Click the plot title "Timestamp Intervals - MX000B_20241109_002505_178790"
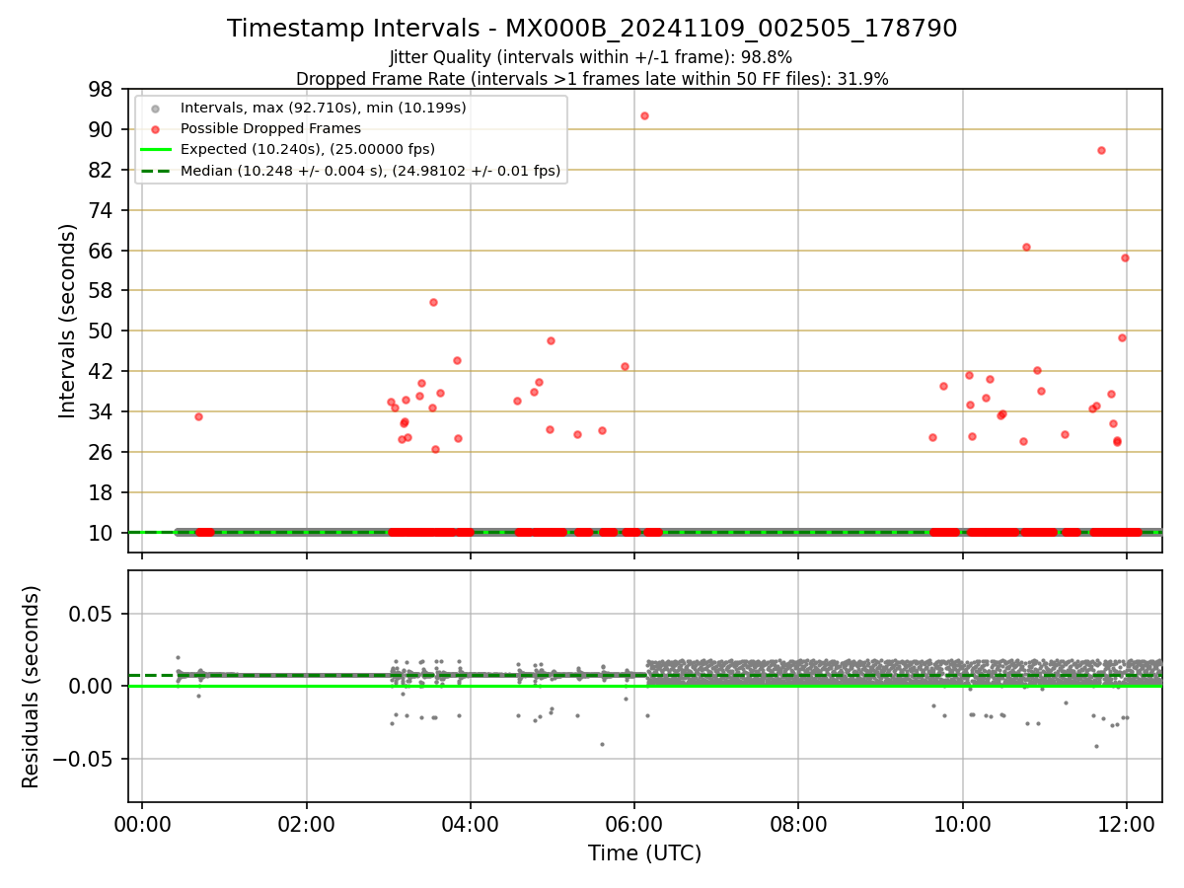Viewport: 1184px width, 888px height. (592, 29)
